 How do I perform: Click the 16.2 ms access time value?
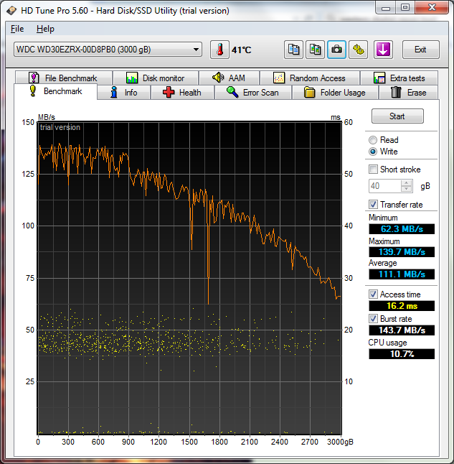[402, 306]
